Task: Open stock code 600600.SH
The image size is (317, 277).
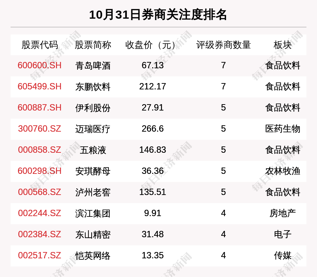Action: tap(39, 65)
